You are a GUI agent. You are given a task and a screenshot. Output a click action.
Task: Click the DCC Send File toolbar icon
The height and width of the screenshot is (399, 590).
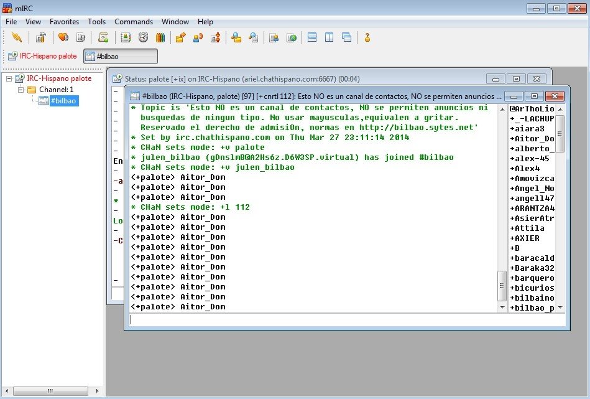coord(181,37)
